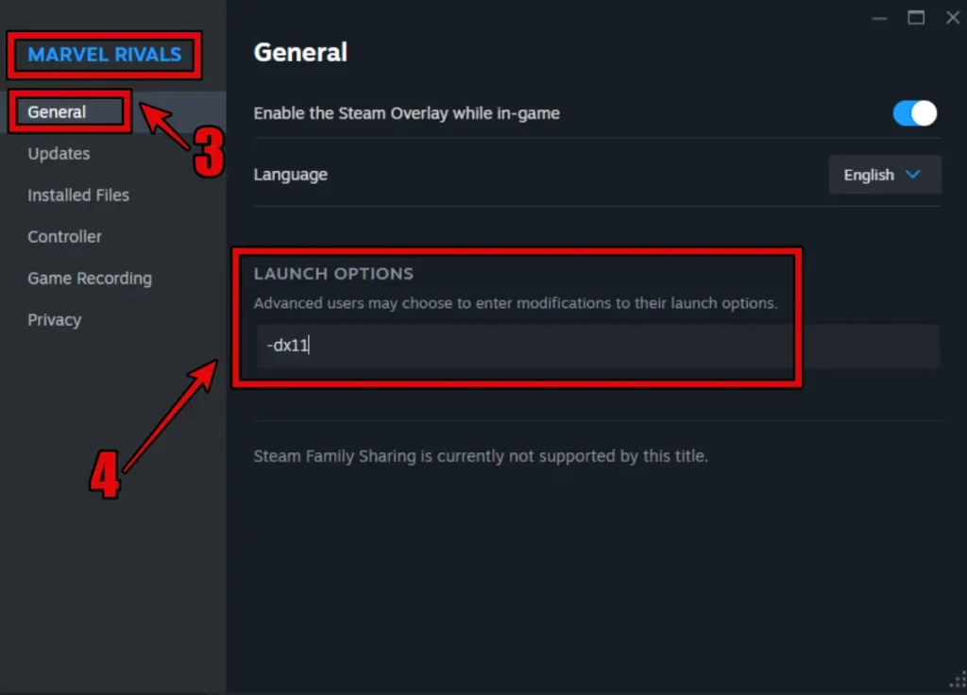Toggle the Steam Overlay in-game switch
967x695 pixels.
(914, 113)
